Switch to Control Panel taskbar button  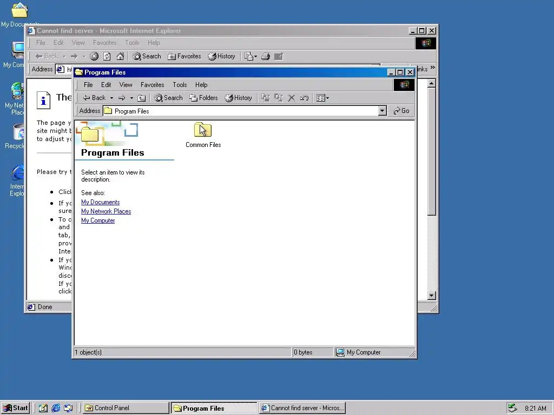point(126,408)
